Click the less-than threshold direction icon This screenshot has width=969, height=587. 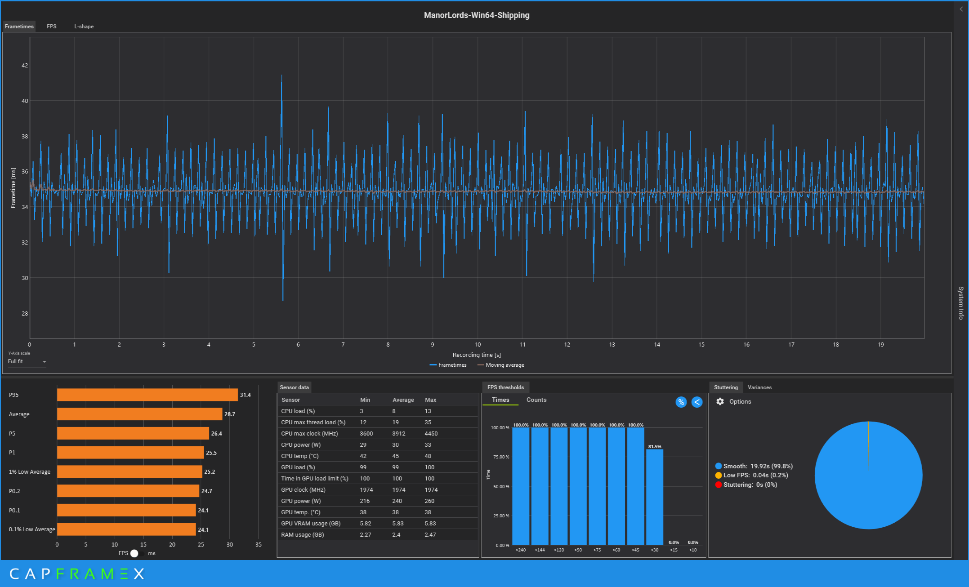coord(697,402)
